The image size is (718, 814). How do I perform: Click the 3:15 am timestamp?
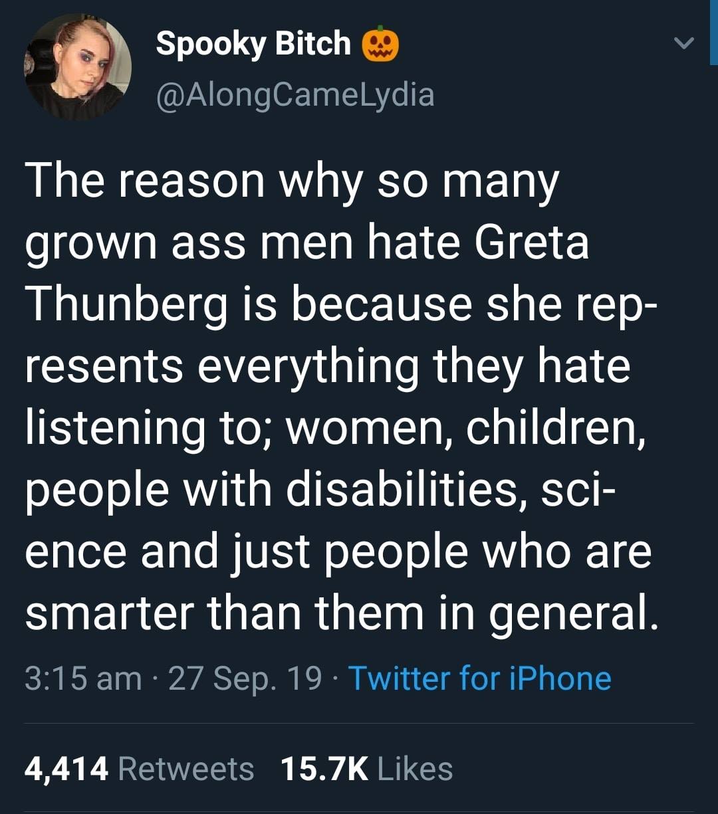(x=83, y=678)
